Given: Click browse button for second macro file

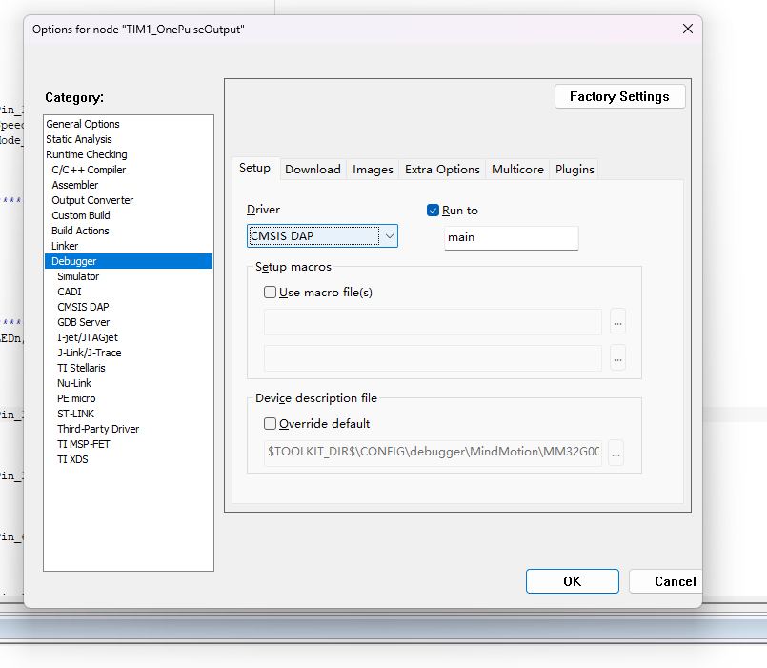Looking at the screenshot, I should (x=617, y=357).
